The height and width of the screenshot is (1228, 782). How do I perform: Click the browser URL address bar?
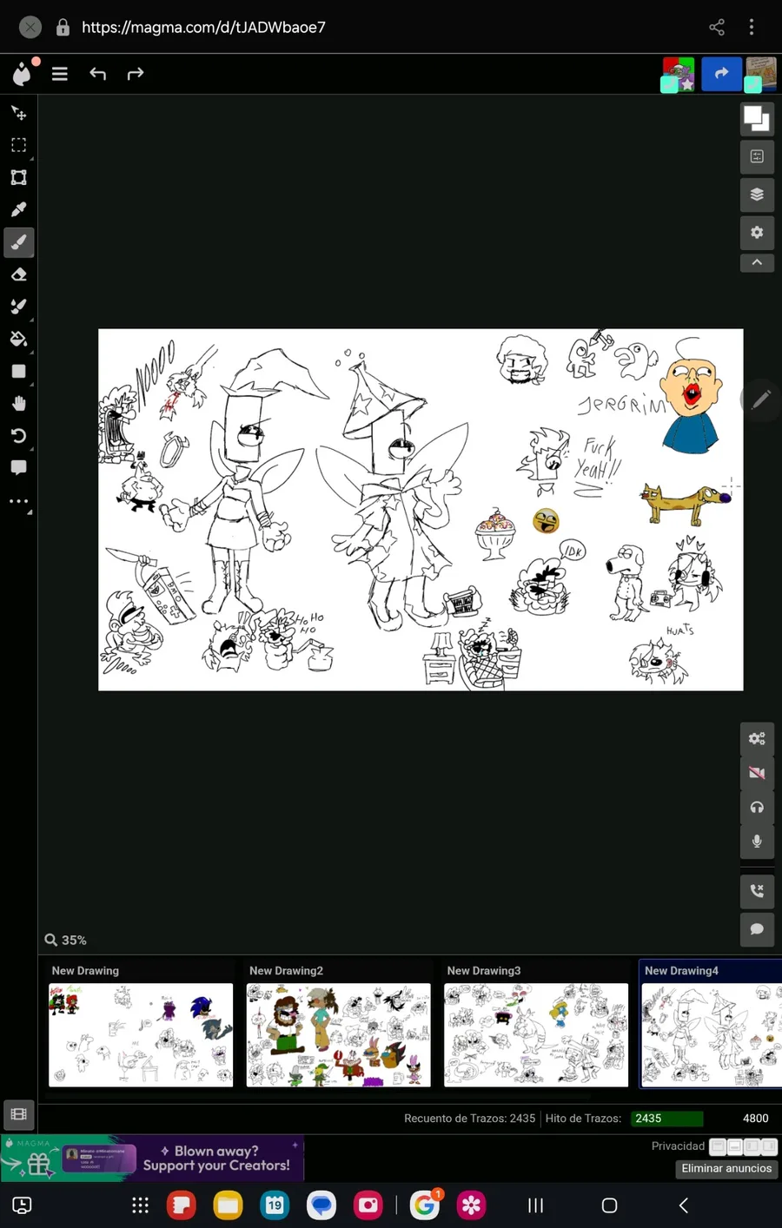point(203,27)
